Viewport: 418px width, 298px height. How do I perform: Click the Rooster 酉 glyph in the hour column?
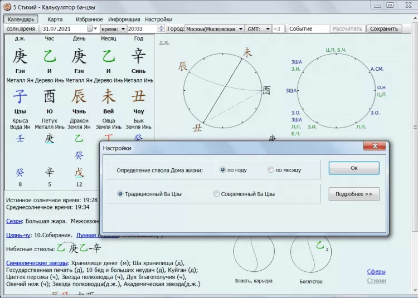click(50, 96)
